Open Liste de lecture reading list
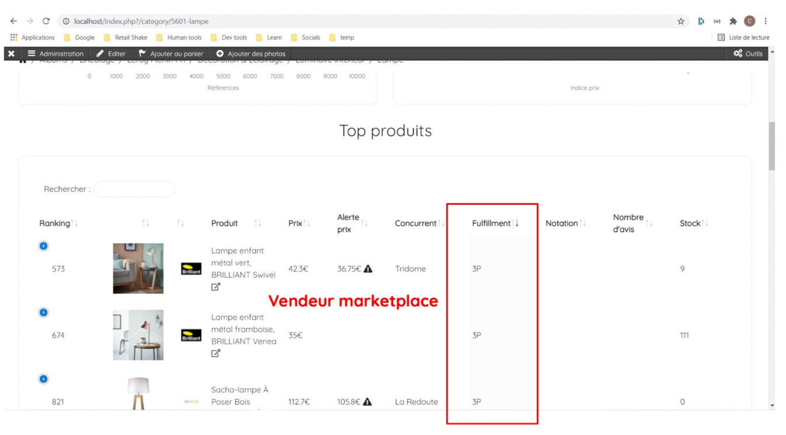 click(x=743, y=37)
